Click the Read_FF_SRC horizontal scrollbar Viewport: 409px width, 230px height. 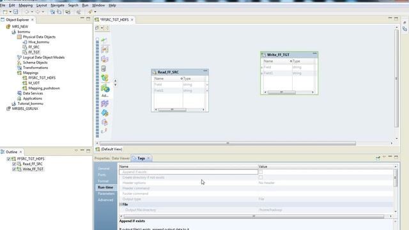tap(172, 110)
